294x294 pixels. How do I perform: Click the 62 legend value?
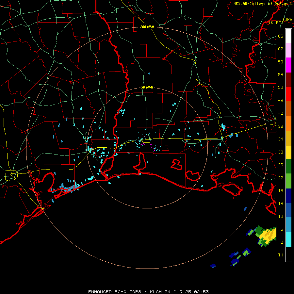pyautogui.click(x=281, y=49)
